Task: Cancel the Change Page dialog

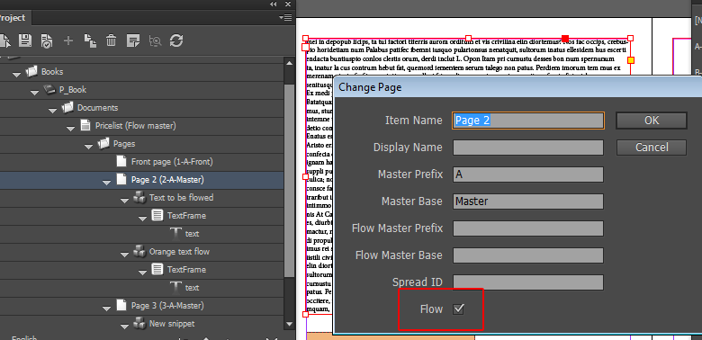Action: (652, 148)
